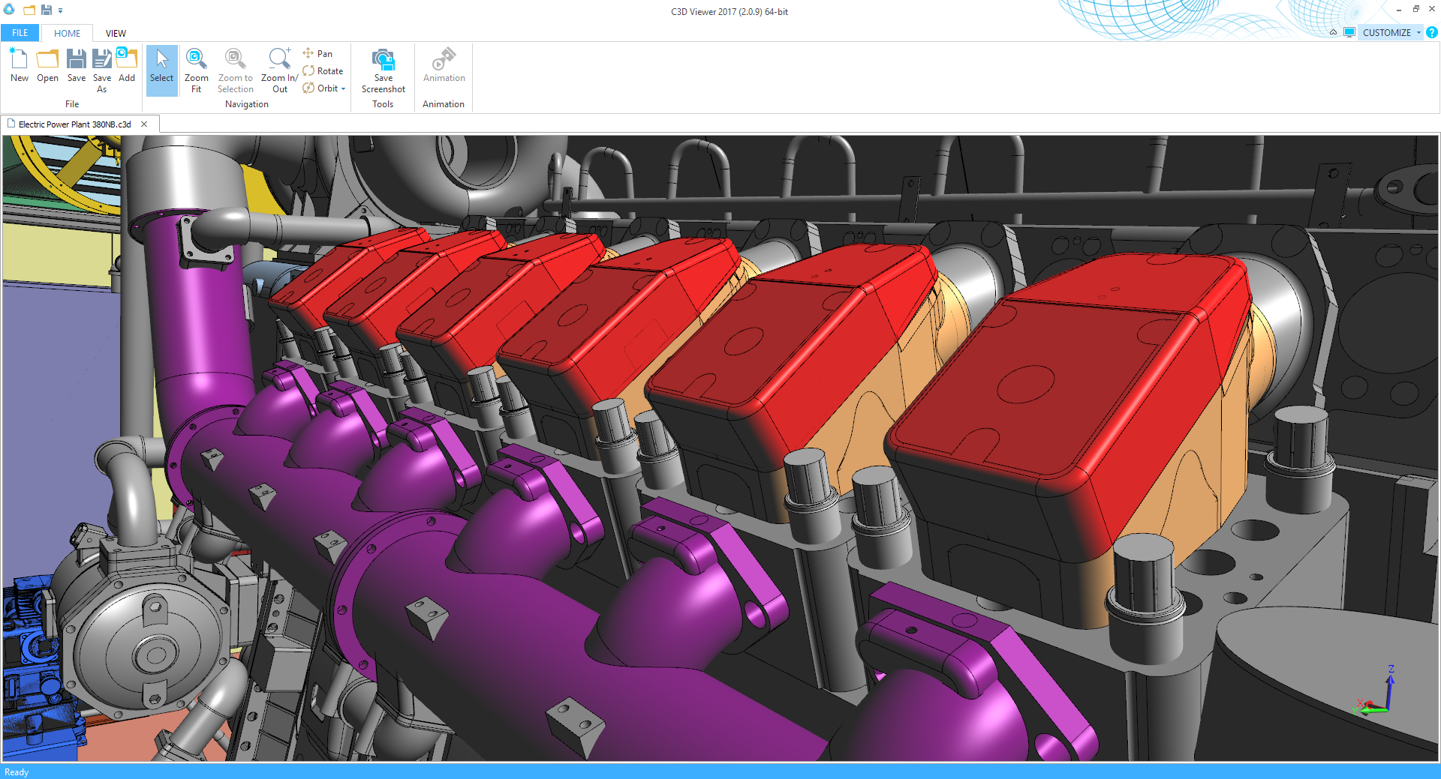
Task: Enable the Pan navigation mode
Action: click(x=318, y=53)
